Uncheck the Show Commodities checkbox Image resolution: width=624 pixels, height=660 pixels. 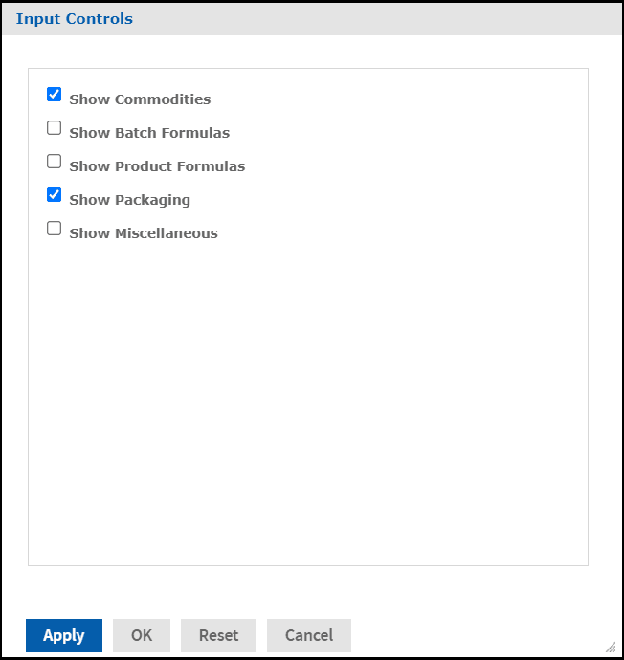pyautogui.click(x=55, y=95)
